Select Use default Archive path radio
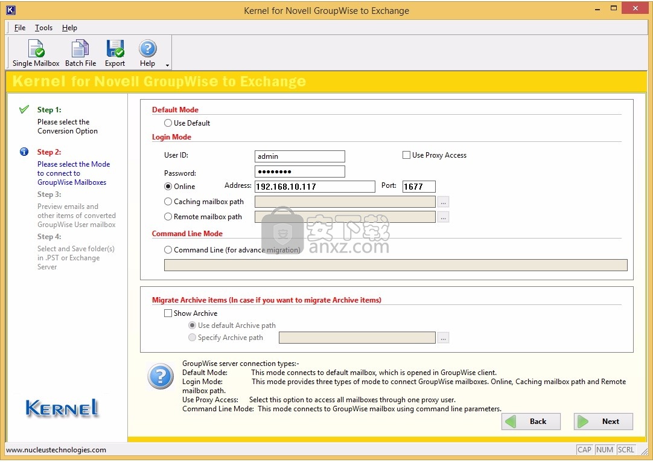The image size is (653, 462). 192,326
